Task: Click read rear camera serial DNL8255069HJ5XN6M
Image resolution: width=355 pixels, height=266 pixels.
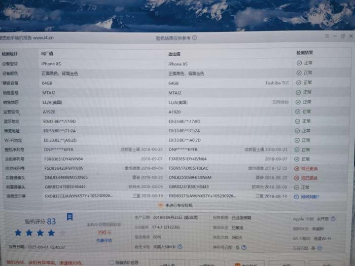Action: (x=190, y=177)
